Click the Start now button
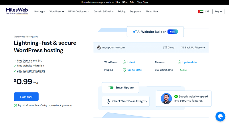 click(x=26, y=97)
